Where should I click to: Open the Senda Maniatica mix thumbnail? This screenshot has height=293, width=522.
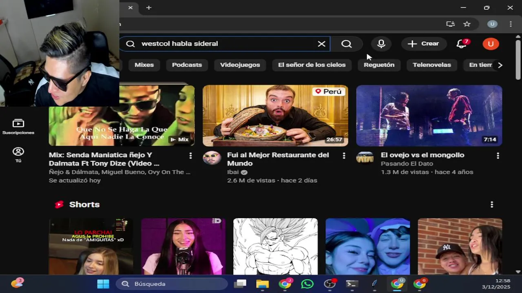tap(122, 116)
